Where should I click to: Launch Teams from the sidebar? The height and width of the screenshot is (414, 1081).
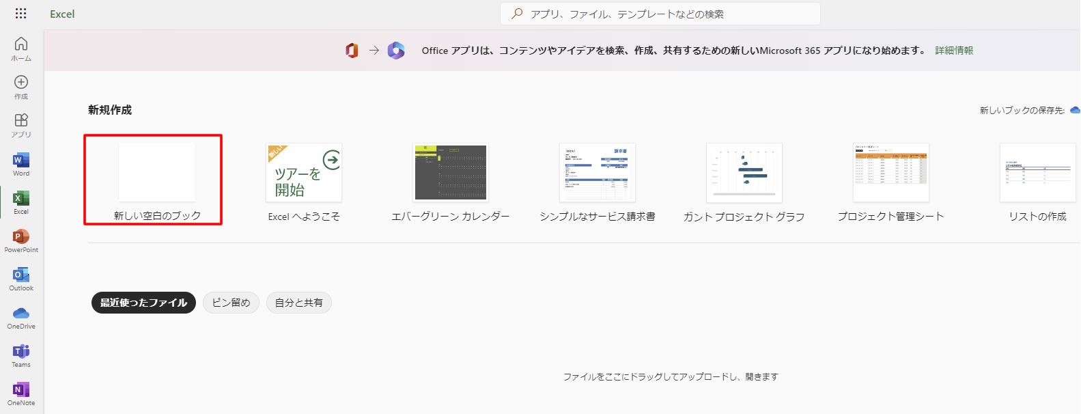pos(21,355)
